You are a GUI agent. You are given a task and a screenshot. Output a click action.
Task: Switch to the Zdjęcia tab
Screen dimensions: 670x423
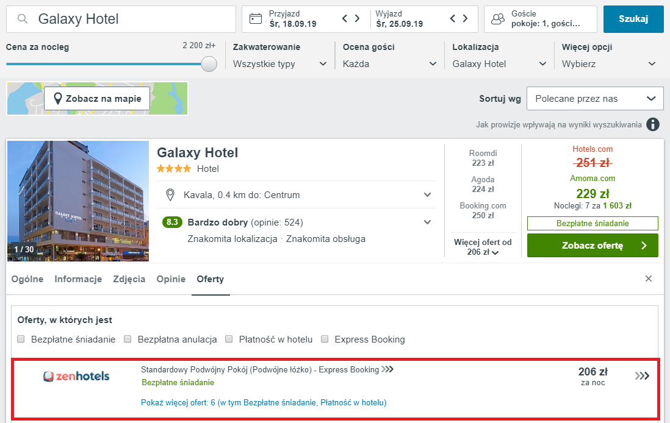[129, 279]
